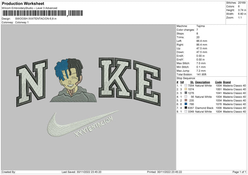248x175 pixels.
Task: Click the Colors count 6
Action: (x=239, y=7)
